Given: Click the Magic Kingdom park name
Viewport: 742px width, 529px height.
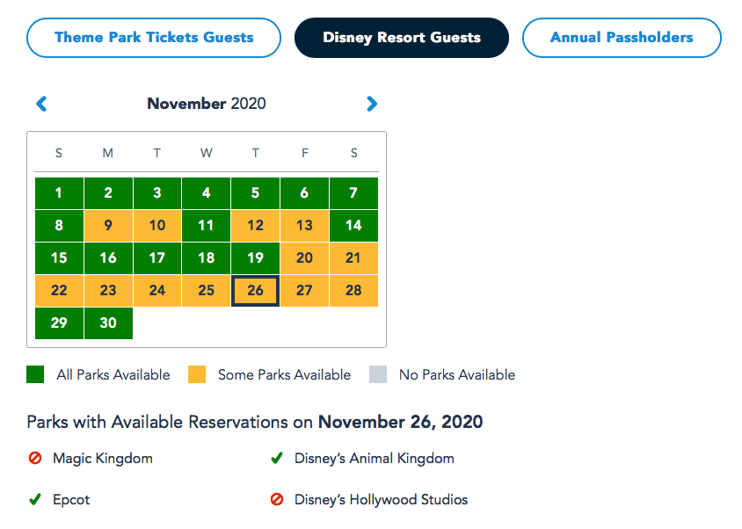Looking at the screenshot, I should pos(103,459).
